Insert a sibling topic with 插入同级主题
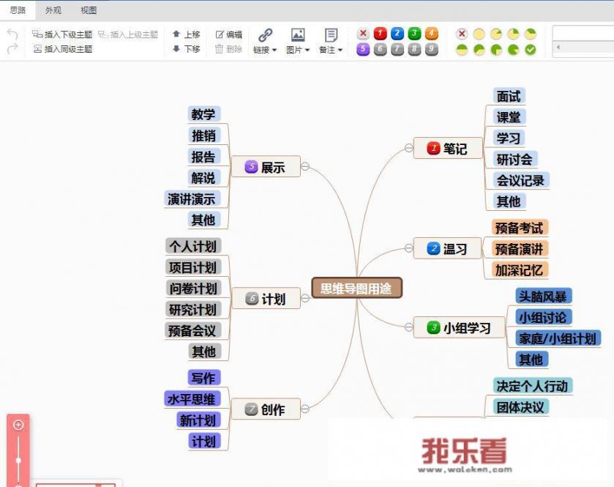 pyautogui.click(x=63, y=49)
